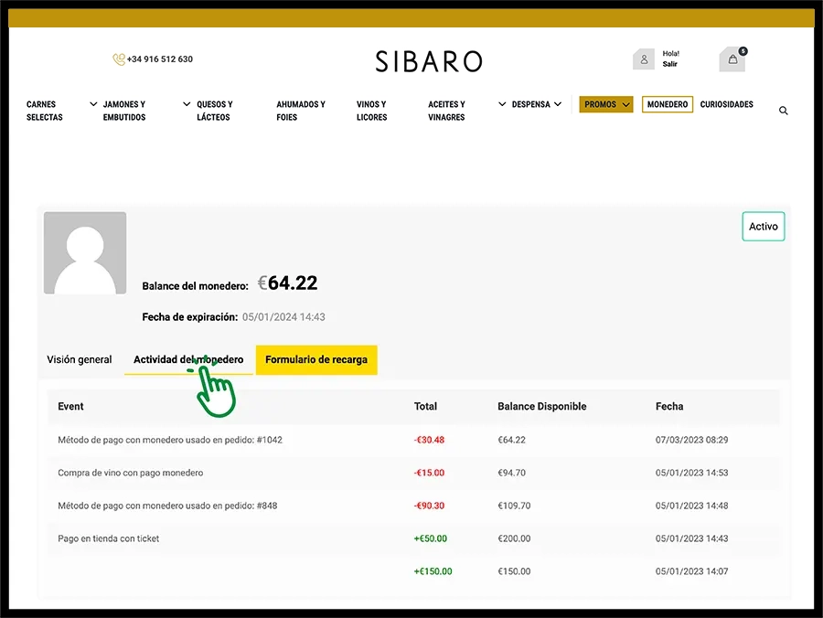Click the Total column header
Image resolution: width=823 pixels, height=618 pixels.
pos(425,406)
